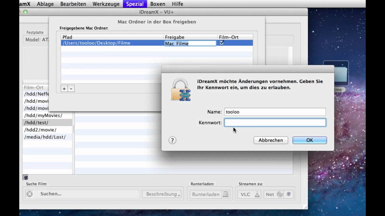
Task: Add a shared folder with plus button
Action: click(x=64, y=88)
